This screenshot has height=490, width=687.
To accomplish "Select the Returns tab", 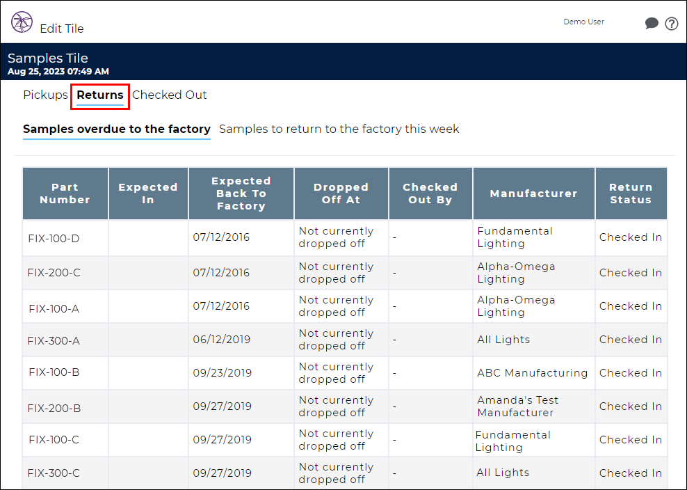I will click(100, 95).
